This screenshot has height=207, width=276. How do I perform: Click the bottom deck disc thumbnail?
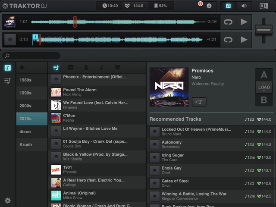(10, 40)
